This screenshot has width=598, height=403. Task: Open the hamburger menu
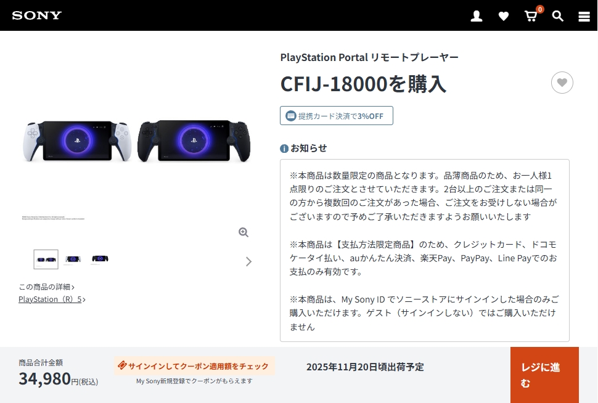pos(584,17)
